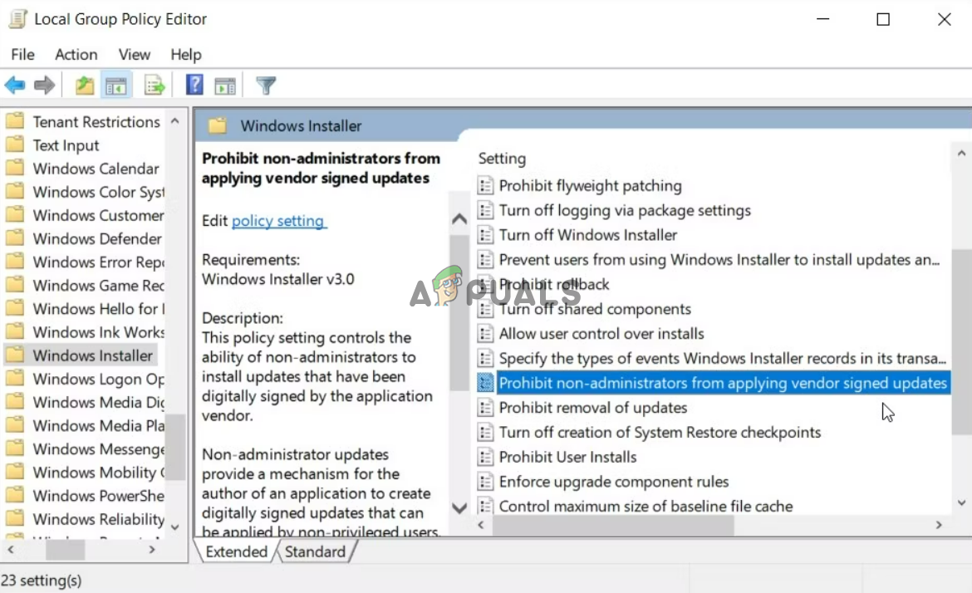Switch to the Extended tab
The width and height of the screenshot is (972, 593).
tap(236, 551)
